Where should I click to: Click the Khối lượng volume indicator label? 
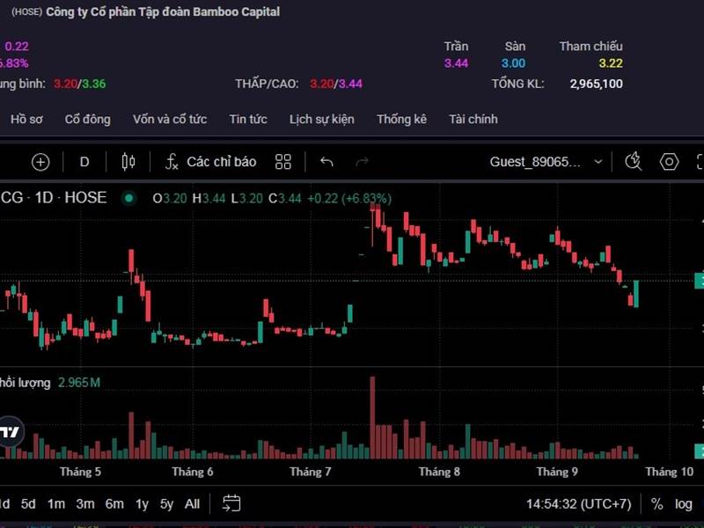[x=26, y=383]
